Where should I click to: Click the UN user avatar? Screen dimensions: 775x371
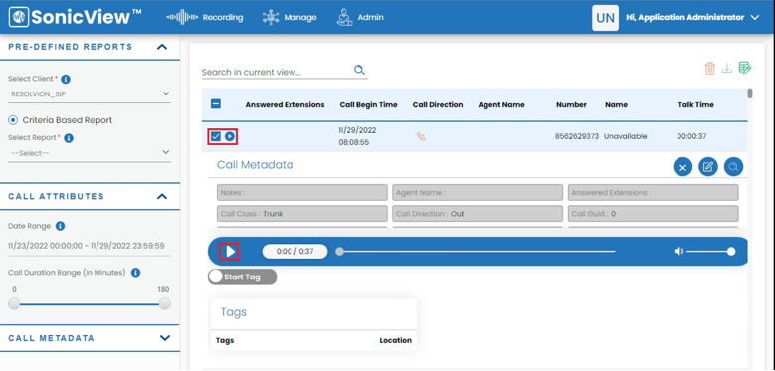coord(605,18)
